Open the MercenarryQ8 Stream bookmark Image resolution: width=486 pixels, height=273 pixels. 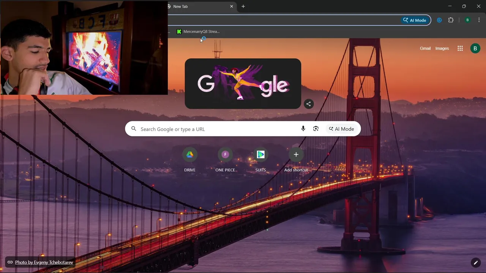coord(198,31)
